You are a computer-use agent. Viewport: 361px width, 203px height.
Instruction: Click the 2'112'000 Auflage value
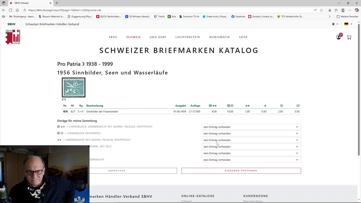pos(195,112)
